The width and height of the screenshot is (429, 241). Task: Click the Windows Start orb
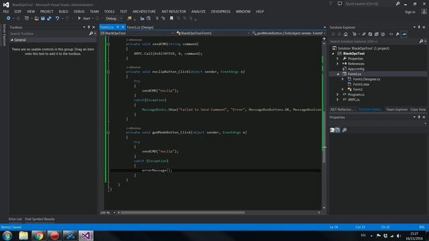7,236
